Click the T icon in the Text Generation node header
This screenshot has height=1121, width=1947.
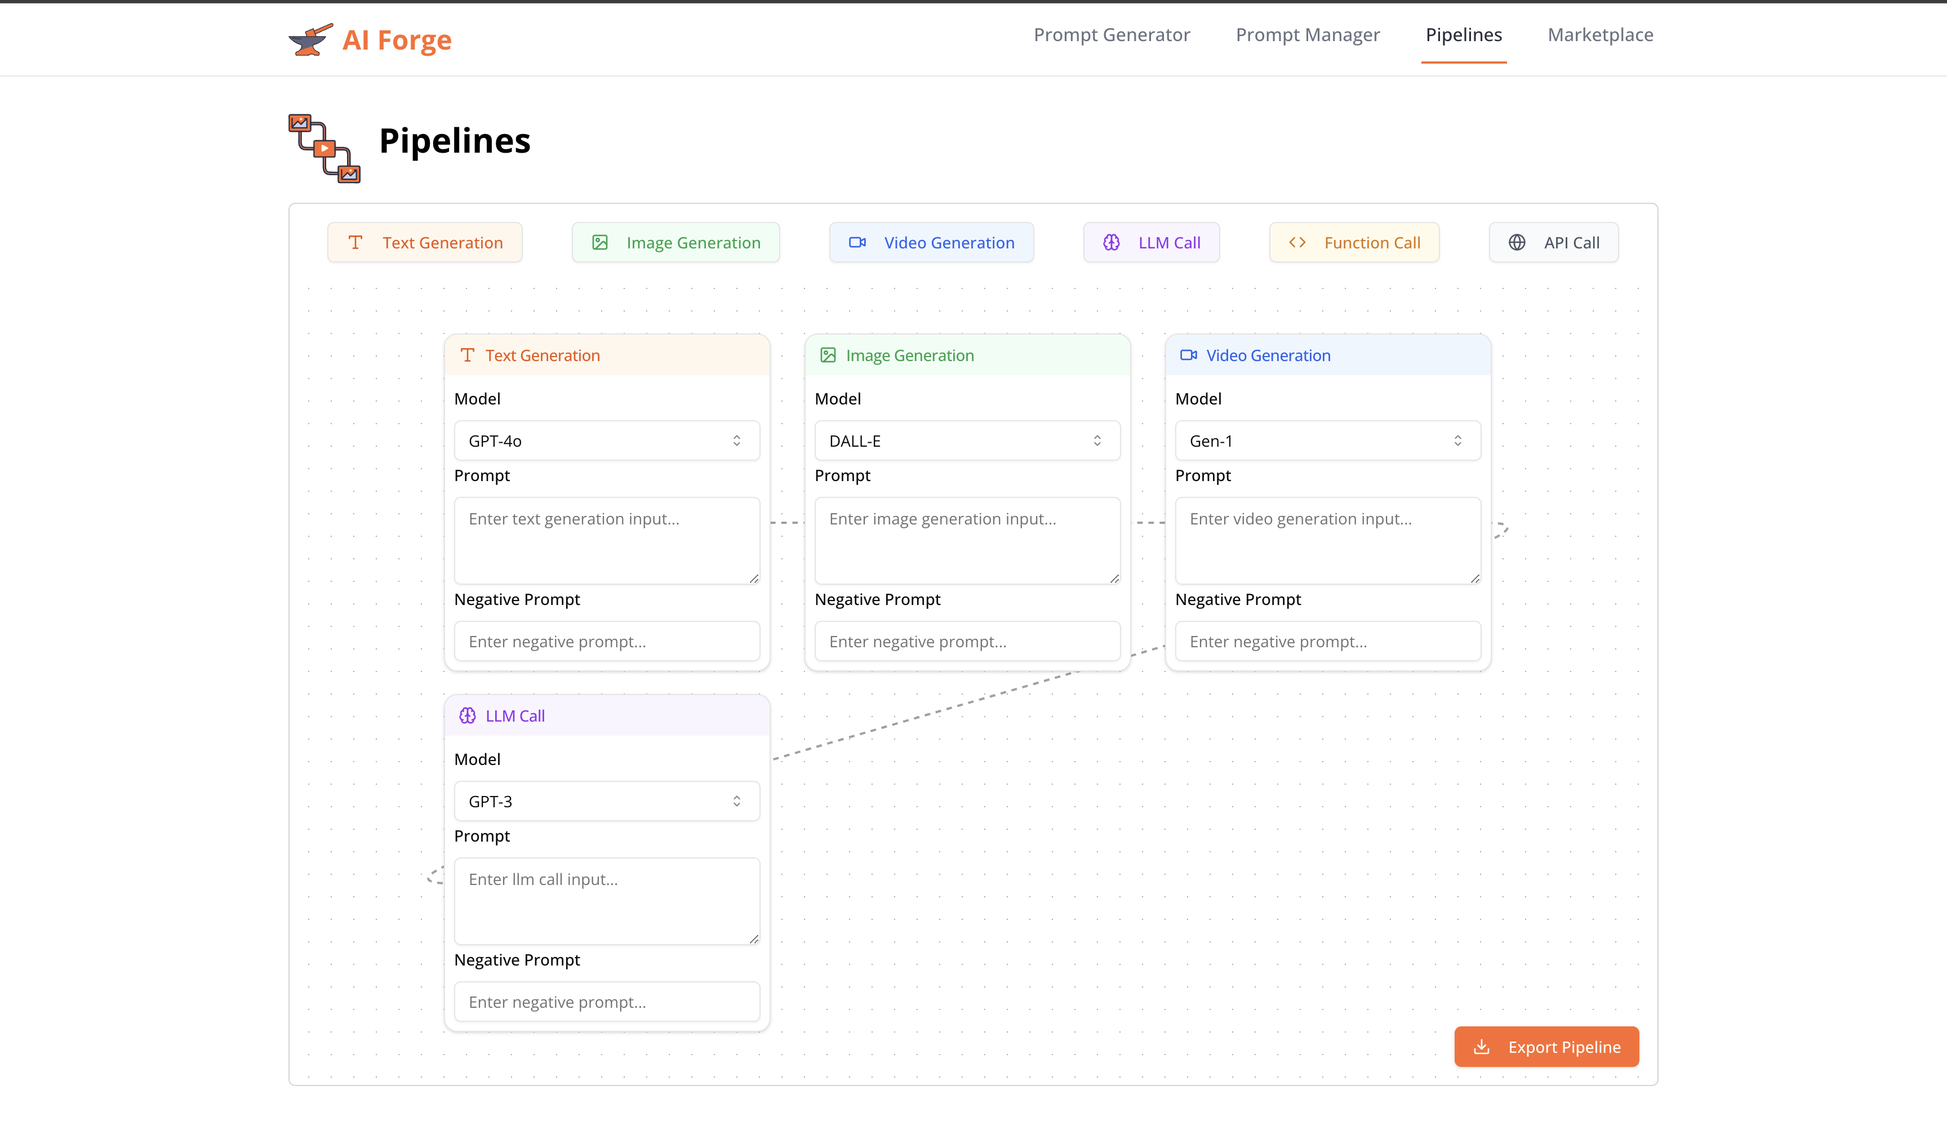point(467,355)
